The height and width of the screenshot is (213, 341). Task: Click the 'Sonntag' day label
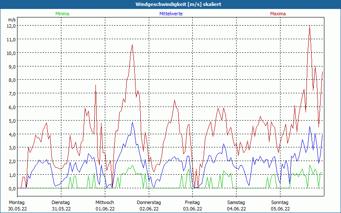click(x=280, y=203)
